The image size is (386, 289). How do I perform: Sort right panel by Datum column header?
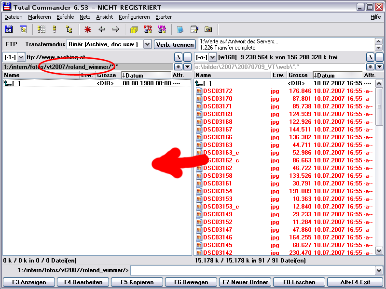tap(338, 75)
